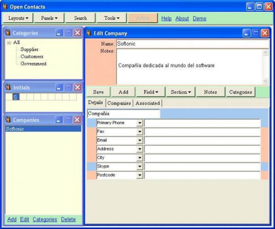Switch to the Companies tab

click(119, 103)
